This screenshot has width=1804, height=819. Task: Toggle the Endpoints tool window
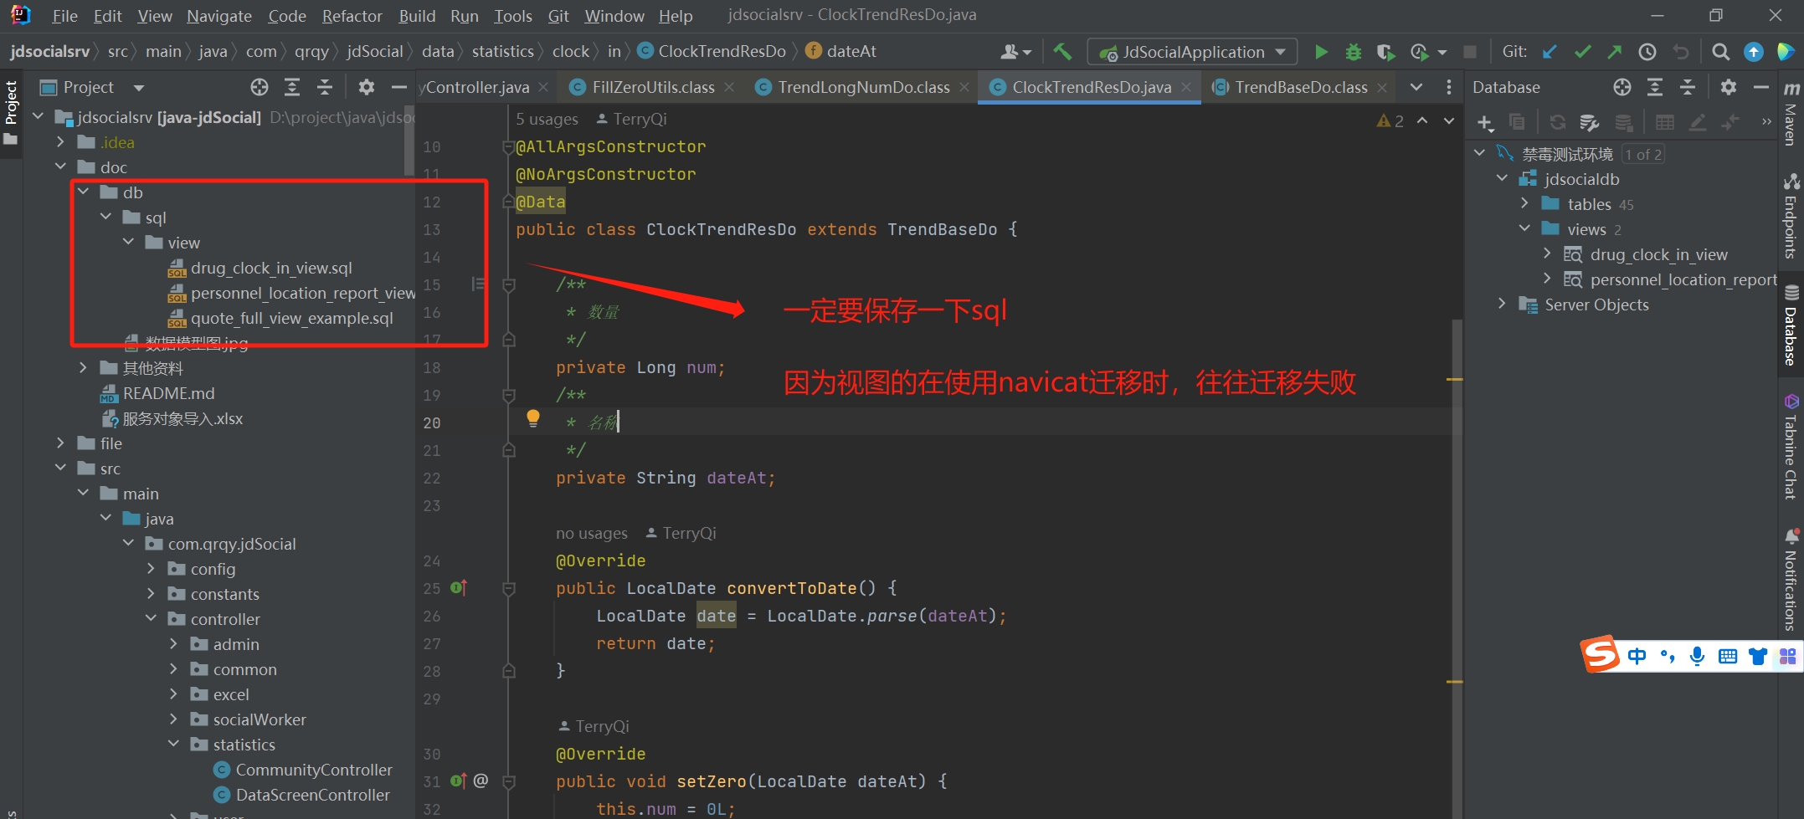click(1791, 216)
